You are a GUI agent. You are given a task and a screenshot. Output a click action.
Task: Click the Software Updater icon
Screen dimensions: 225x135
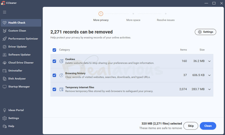click(4, 55)
